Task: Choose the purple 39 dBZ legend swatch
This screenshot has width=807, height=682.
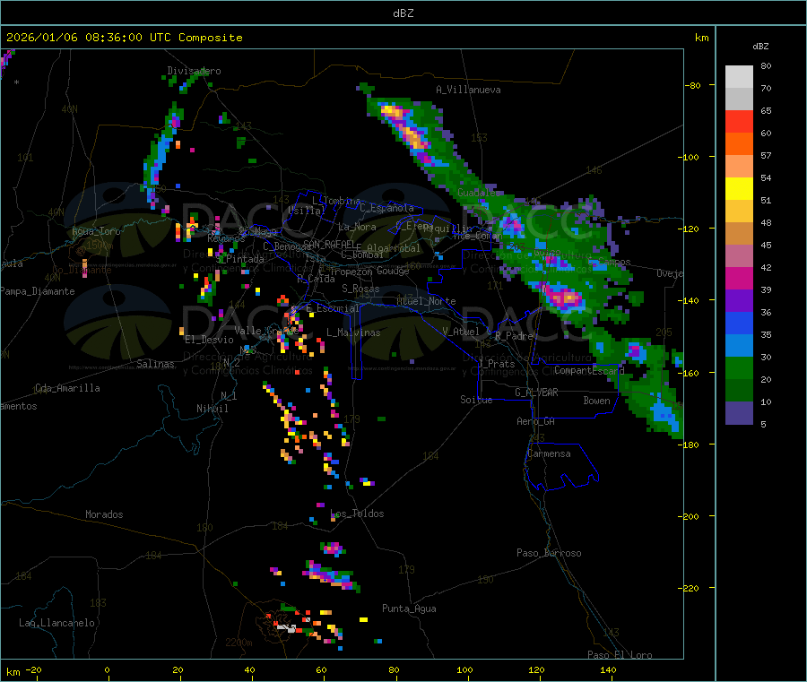Action: click(x=739, y=301)
